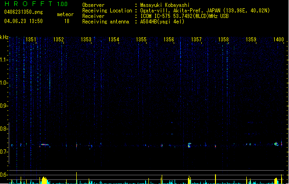The height and width of the screenshot is (184, 289).
Task: Click the long meteor echo after 1351
Action: (x=45, y=145)
